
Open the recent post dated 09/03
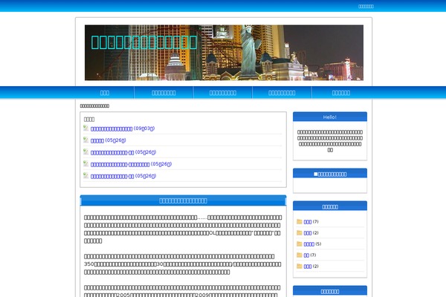pos(123,128)
